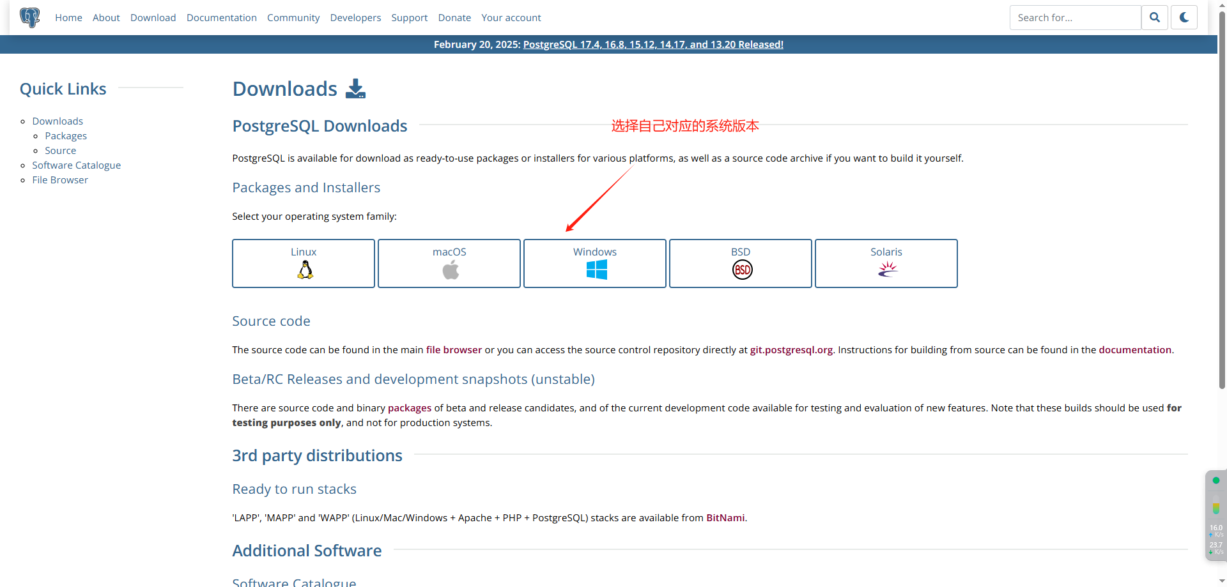Open File Browser in Quick Links

(x=60, y=180)
